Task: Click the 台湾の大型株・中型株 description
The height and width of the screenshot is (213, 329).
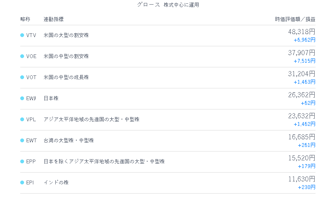Action: pos(69,140)
